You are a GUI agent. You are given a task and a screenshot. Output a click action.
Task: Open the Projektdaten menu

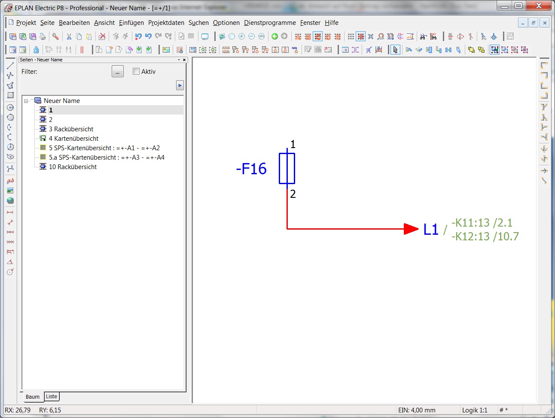(166, 23)
